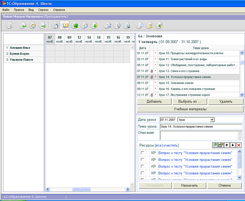Click the resources list scroll-down arrow
This screenshot has width=245, height=201.
[239, 177]
